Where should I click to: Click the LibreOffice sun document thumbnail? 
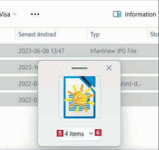79,97
